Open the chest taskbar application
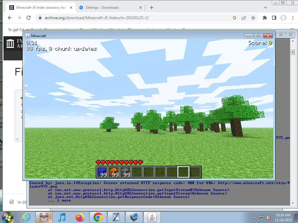Screen dimensions: 298x223 (x=44, y=217)
